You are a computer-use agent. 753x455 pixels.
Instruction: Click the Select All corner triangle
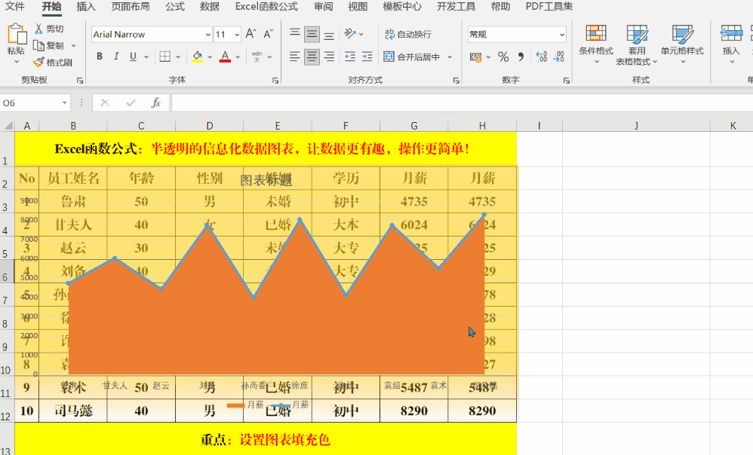tap(8, 126)
